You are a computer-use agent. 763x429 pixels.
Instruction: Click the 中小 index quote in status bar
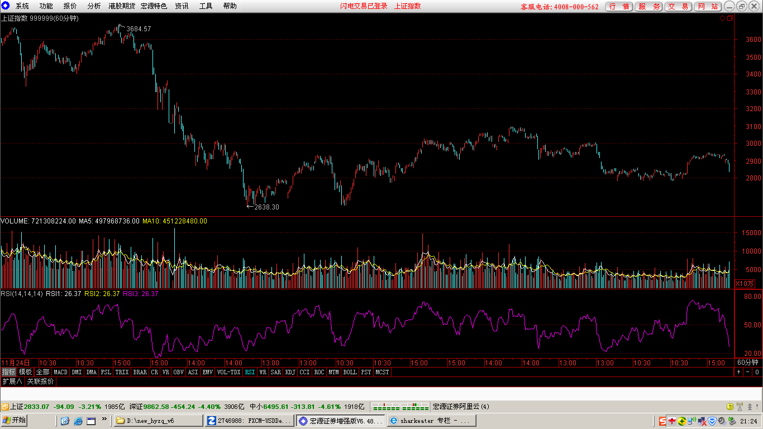(307, 407)
